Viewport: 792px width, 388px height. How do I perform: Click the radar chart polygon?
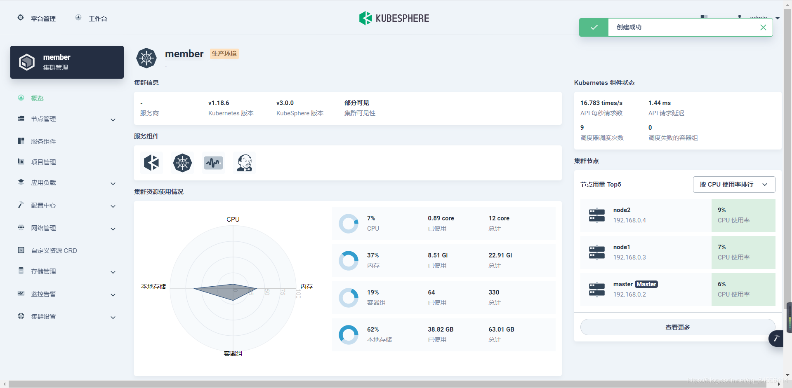tap(225, 292)
